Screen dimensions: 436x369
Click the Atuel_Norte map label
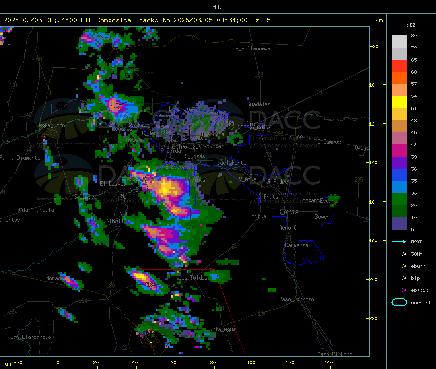[x=230, y=163]
